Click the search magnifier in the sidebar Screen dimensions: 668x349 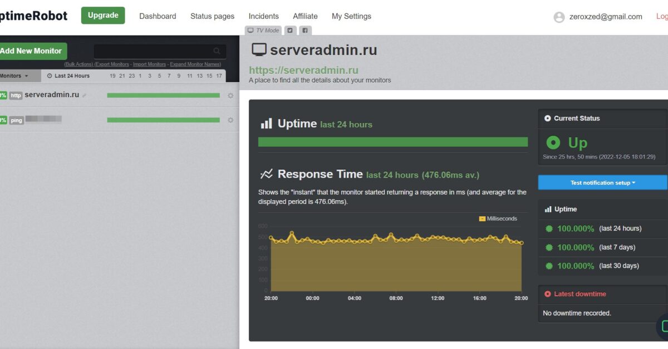click(217, 49)
